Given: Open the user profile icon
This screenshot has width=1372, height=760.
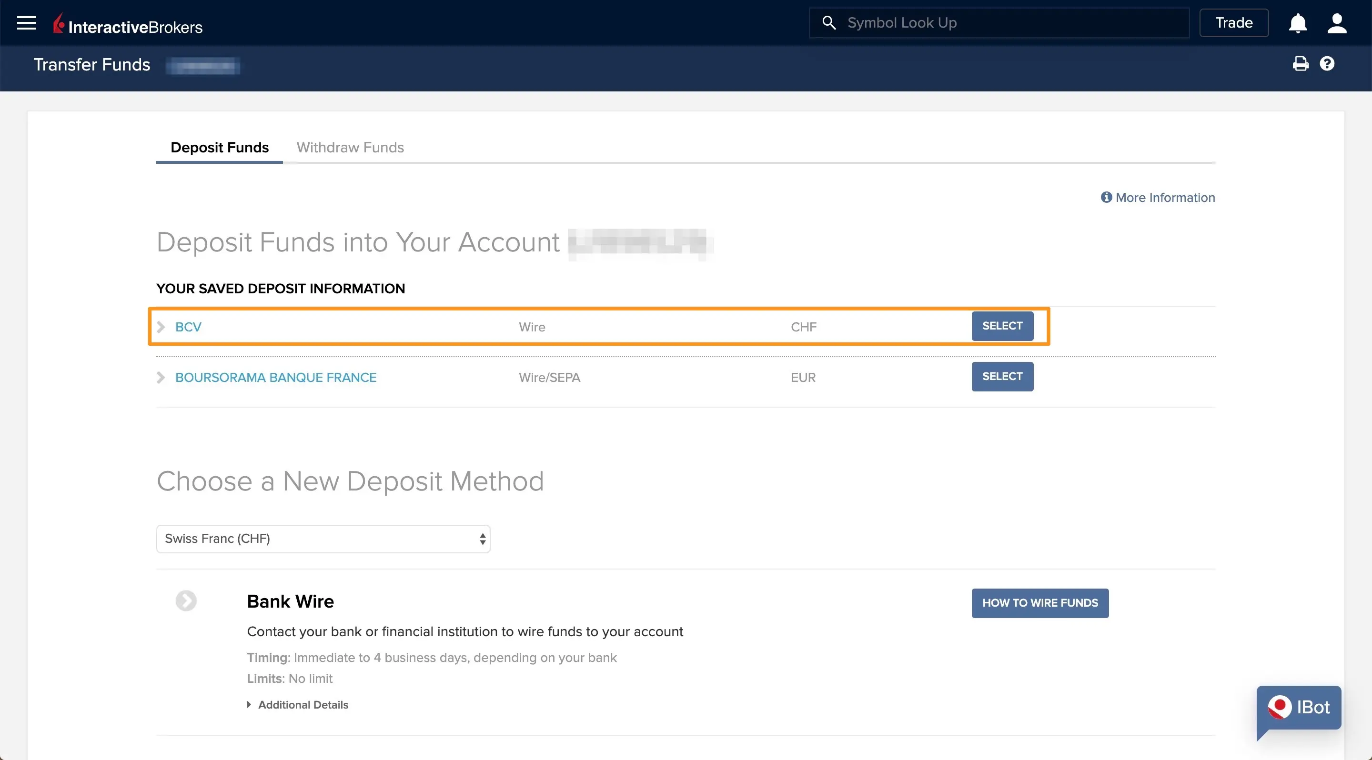Looking at the screenshot, I should tap(1337, 23).
